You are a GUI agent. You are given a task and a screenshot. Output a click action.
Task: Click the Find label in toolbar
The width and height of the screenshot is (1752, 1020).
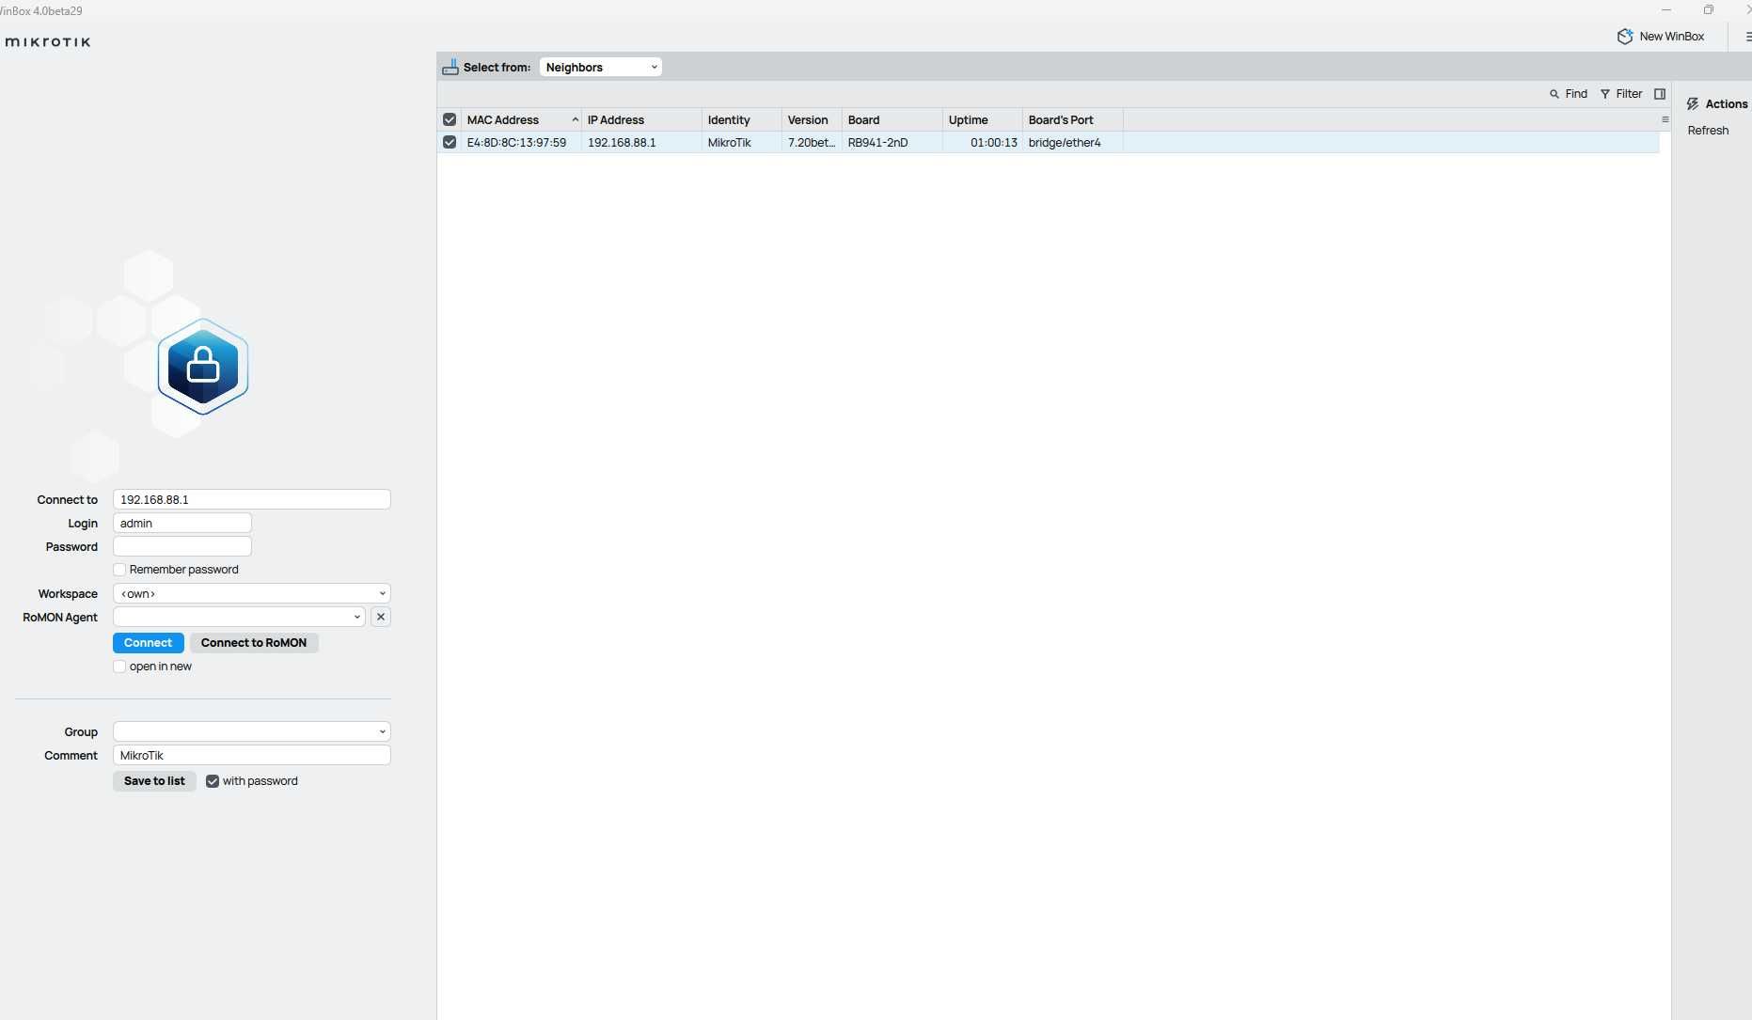pos(1576,94)
